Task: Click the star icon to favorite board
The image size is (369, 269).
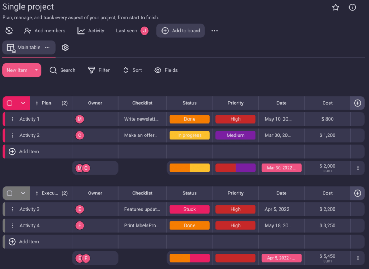Action: point(335,8)
